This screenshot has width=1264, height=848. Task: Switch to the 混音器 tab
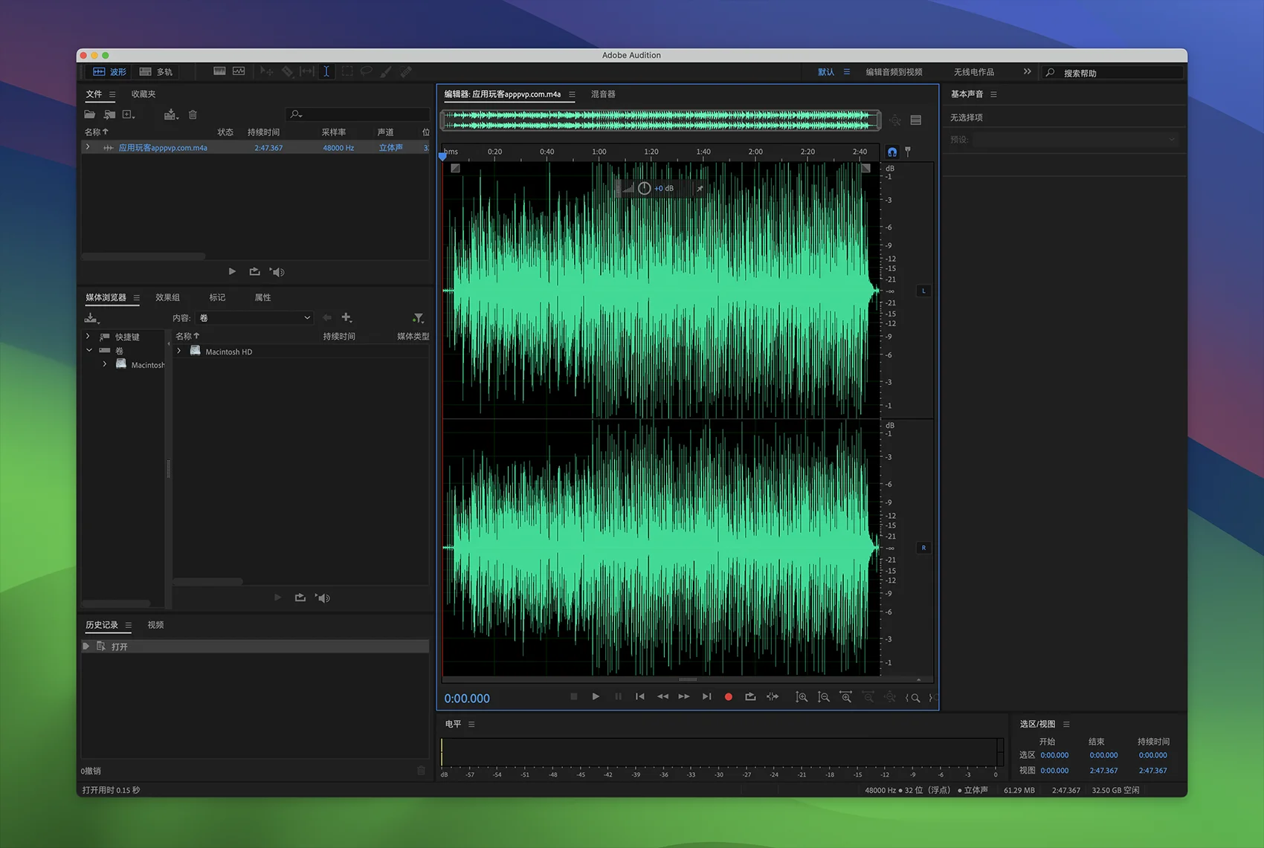click(x=603, y=94)
